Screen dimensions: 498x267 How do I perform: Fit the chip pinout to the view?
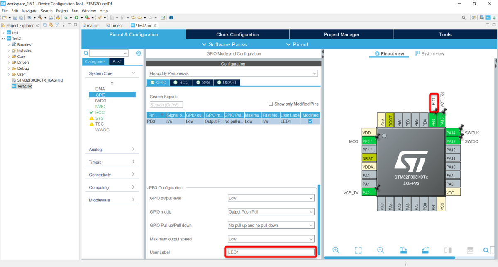[x=359, y=250]
